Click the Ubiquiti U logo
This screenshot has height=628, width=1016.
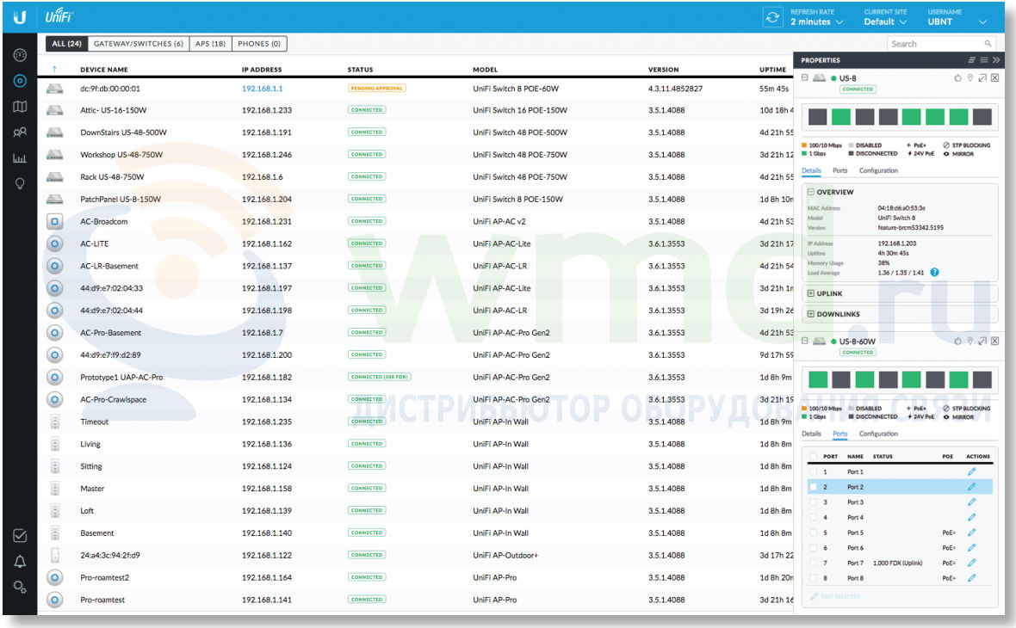(20, 17)
